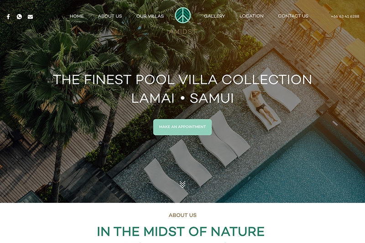Screen dimensions: 365x243
Task: Open the About Us menu item
Action: (110, 16)
